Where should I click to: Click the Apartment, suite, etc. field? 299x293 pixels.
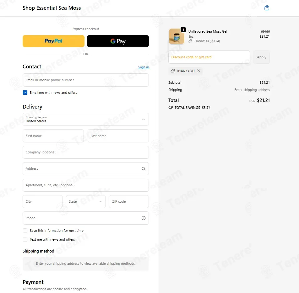86,185
